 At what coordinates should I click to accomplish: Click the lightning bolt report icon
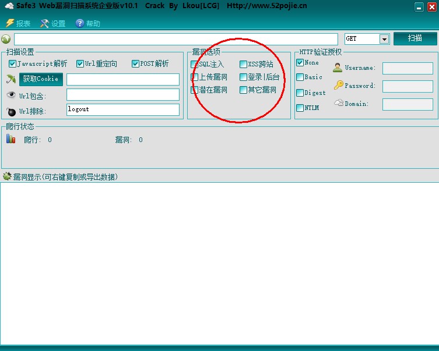(x=10, y=23)
